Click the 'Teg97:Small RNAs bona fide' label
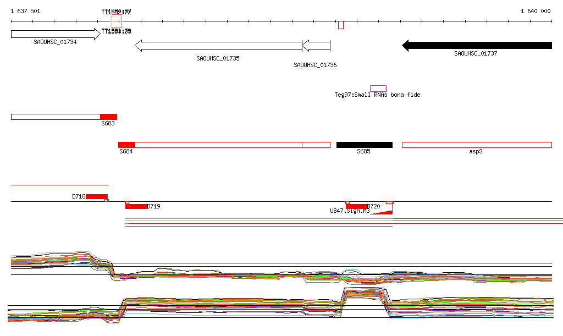 377,95
